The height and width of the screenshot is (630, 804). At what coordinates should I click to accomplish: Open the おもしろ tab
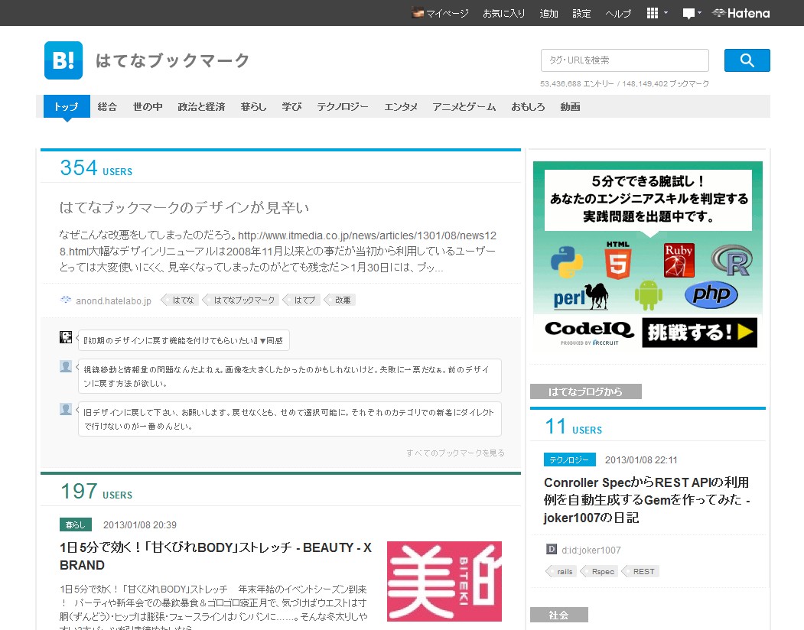(x=528, y=106)
